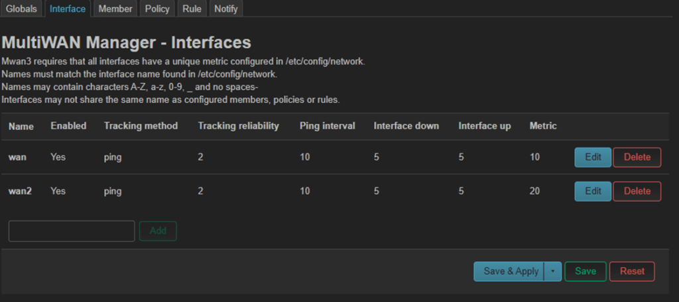Select the Rule tab
The image size is (679, 302).
tap(192, 9)
